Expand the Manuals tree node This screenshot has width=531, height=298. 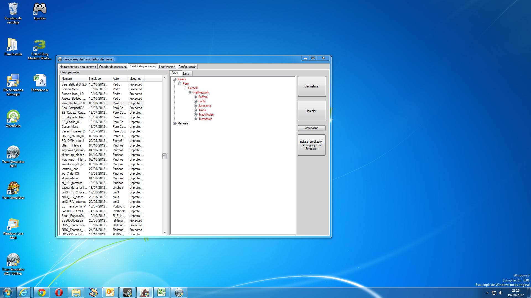click(x=175, y=123)
